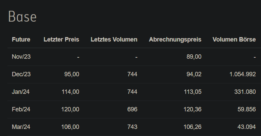Image resolution: width=261 pixels, height=136 pixels.
Task: Select the Feb/24 last volume 696
Action: tap(132, 109)
